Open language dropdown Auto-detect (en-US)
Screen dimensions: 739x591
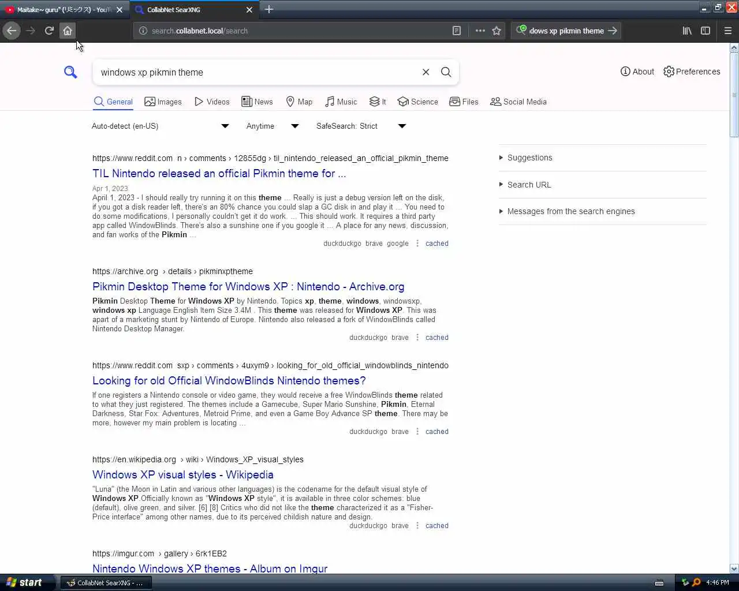coord(161,126)
